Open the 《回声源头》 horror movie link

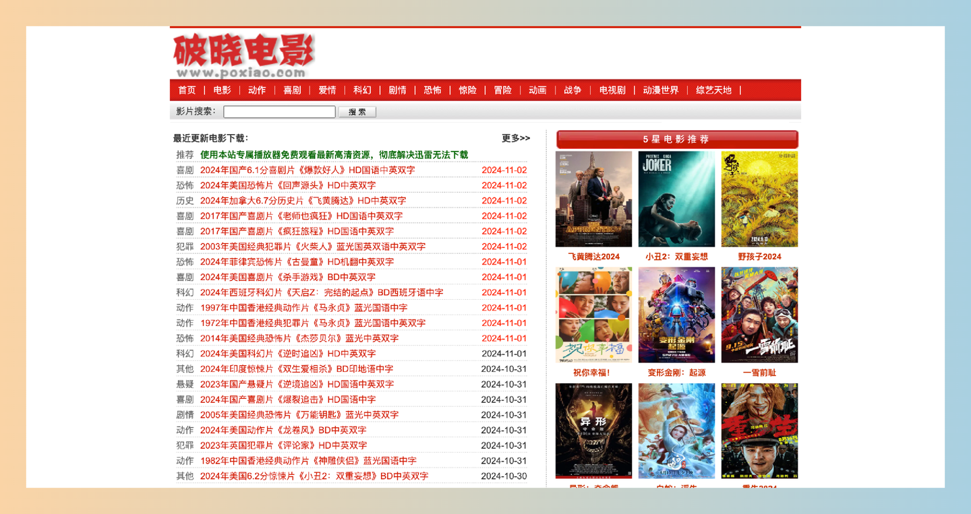(290, 185)
